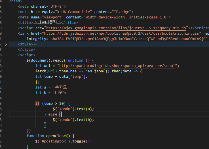Click the $(document).ready(function line
Viewport: 209px width, 149px height.
click(x=60, y=60)
